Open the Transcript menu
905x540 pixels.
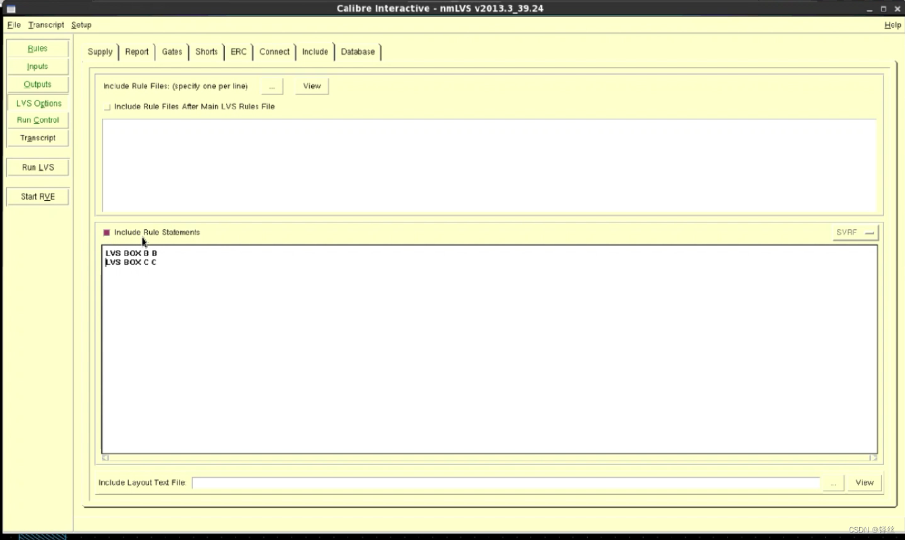[x=46, y=25]
